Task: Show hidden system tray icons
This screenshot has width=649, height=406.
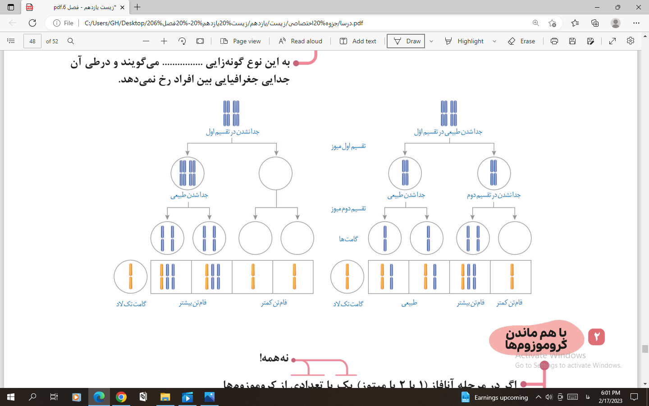Action: coord(538,397)
